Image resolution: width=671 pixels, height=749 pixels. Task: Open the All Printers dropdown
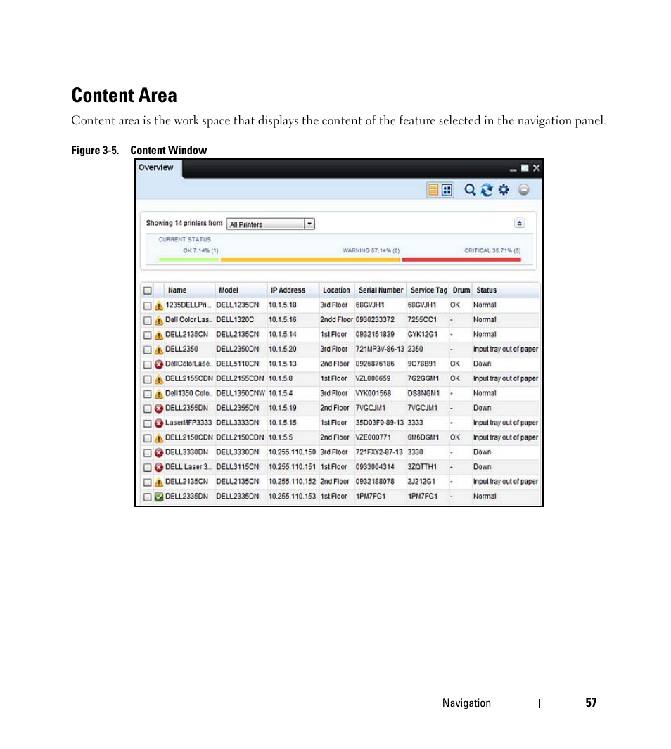[270, 224]
